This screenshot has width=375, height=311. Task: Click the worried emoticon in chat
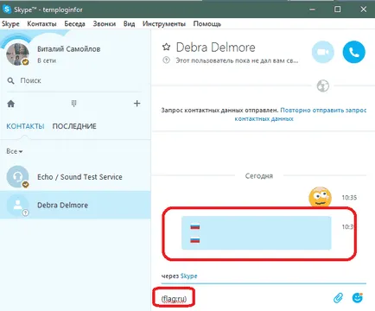(x=320, y=198)
